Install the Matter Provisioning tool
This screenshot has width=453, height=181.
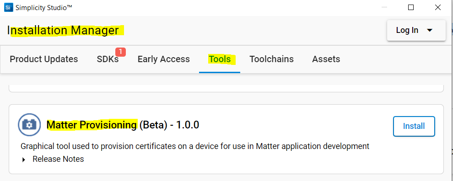click(414, 126)
